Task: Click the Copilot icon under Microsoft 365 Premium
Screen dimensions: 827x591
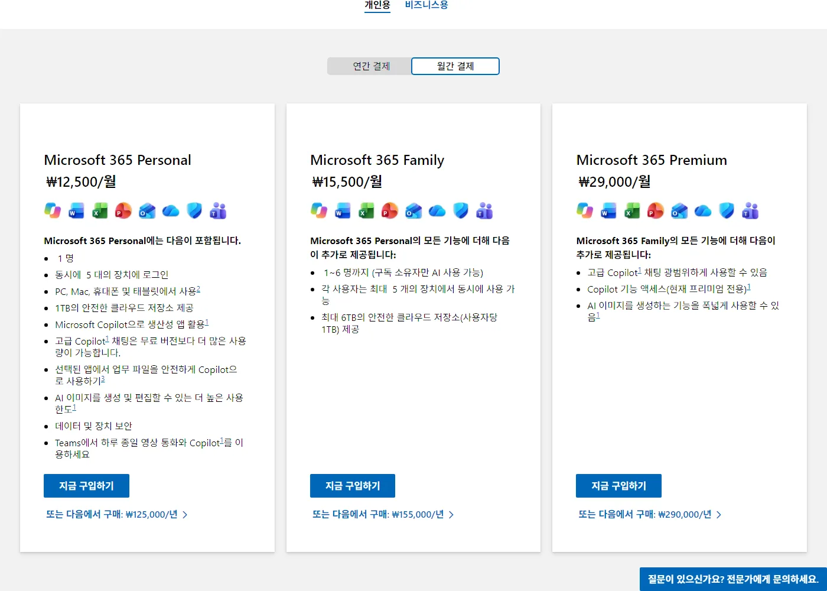Action: 585,210
